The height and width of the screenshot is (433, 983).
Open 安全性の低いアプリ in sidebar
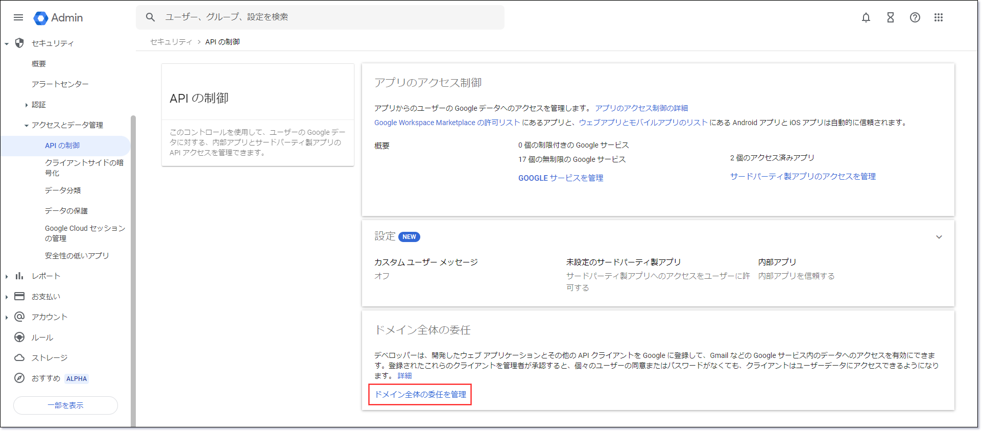[77, 256]
